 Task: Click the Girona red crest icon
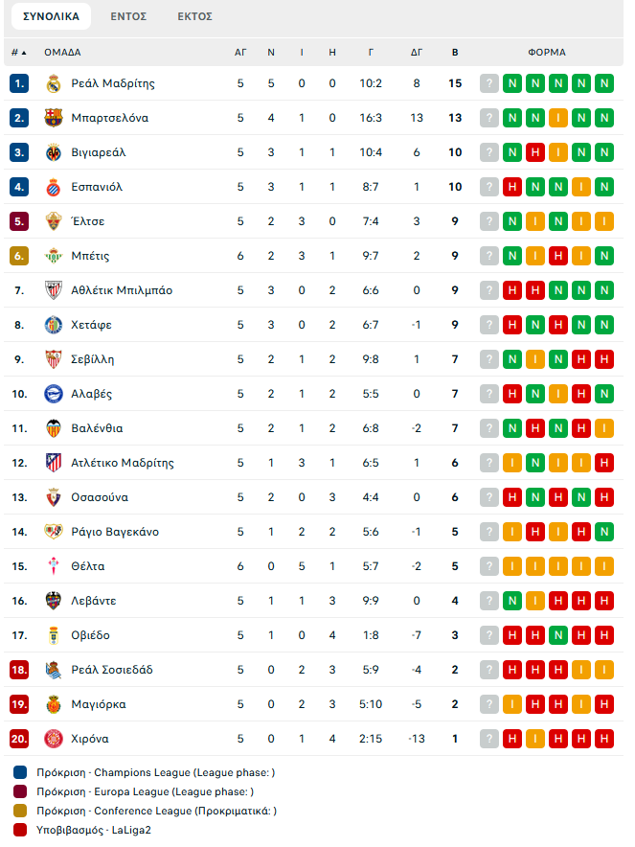[54, 739]
